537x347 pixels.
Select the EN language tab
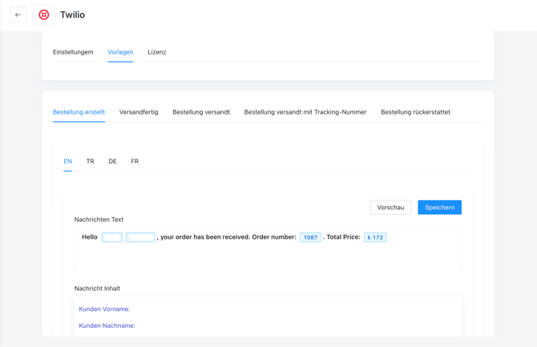click(x=68, y=161)
